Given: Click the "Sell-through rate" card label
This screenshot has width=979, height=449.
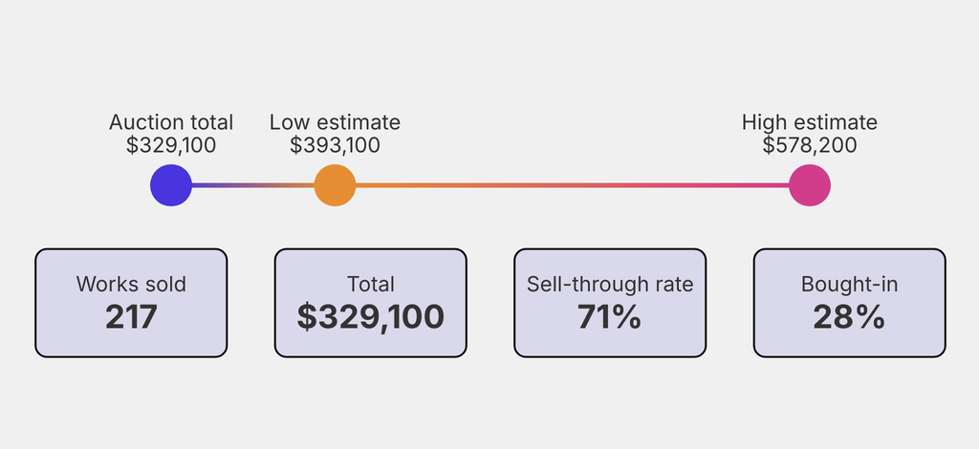Looking at the screenshot, I should pyautogui.click(x=610, y=284).
